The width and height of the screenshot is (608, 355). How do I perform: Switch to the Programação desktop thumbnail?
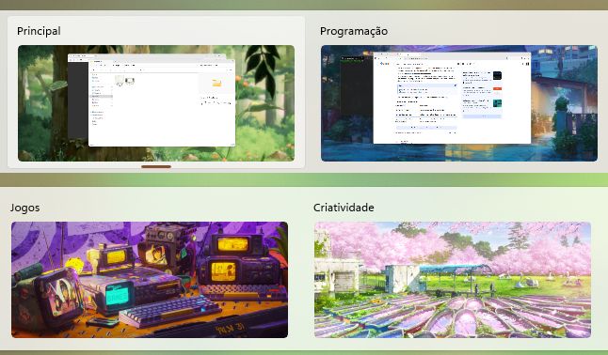tap(459, 103)
